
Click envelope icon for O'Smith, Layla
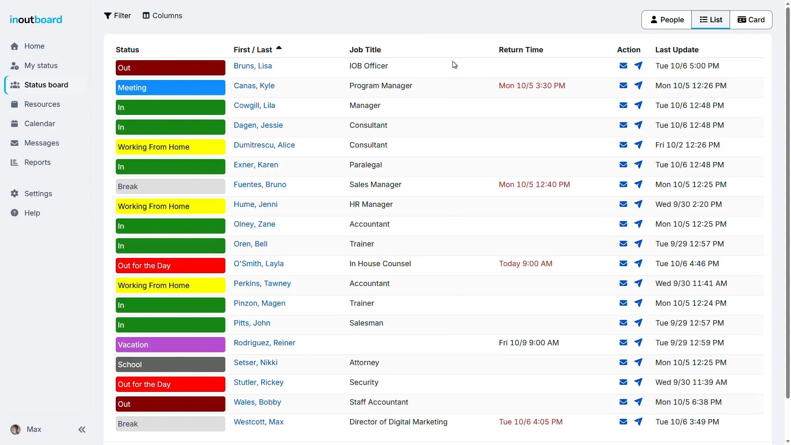[623, 264]
